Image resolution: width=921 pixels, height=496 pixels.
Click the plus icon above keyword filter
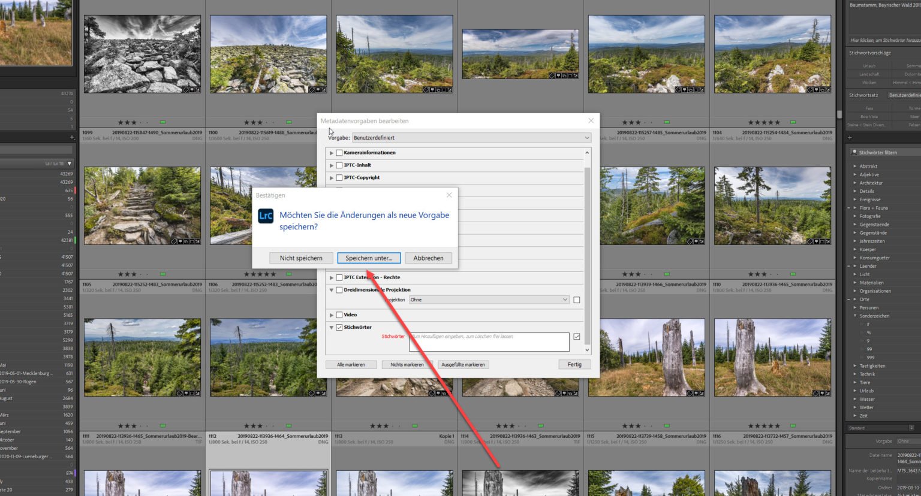pyautogui.click(x=850, y=138)
